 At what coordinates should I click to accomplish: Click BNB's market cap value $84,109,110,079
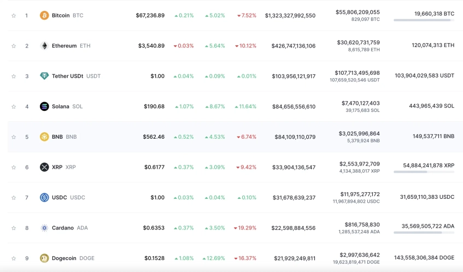pos(295,137)
